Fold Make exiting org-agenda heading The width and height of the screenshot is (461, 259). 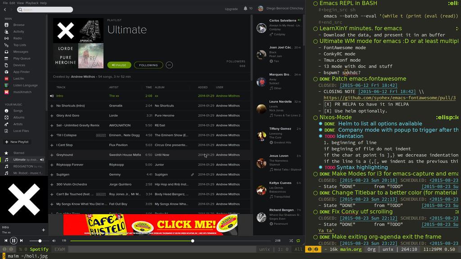click(x=316, y=237)
